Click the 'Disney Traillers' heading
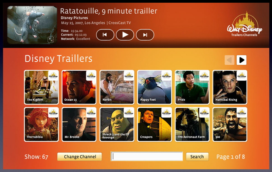The height and width of the screenshot is (172, 272). coord(58,59)
